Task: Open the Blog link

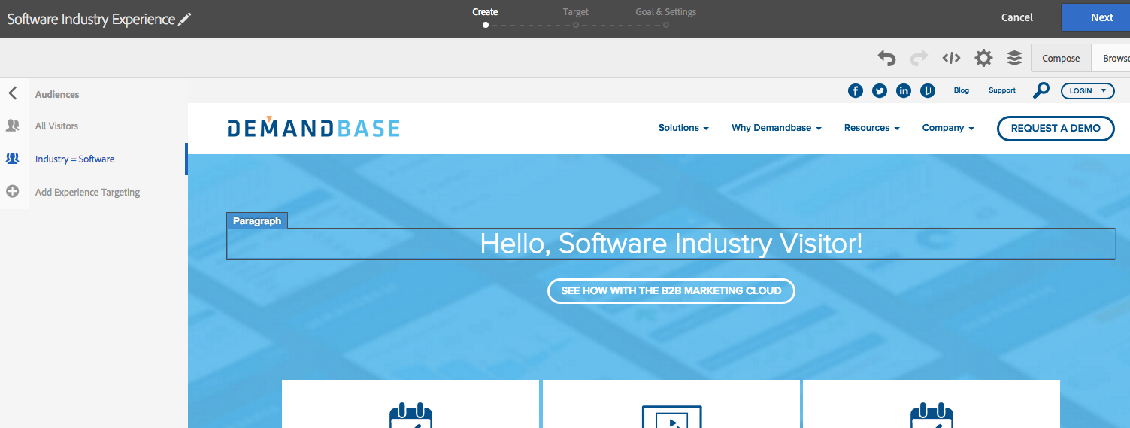Action: coord(961,90)
